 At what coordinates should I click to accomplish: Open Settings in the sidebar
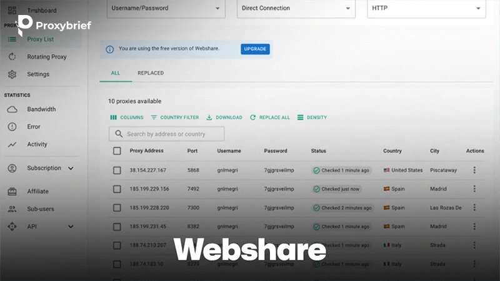(38, 74)
